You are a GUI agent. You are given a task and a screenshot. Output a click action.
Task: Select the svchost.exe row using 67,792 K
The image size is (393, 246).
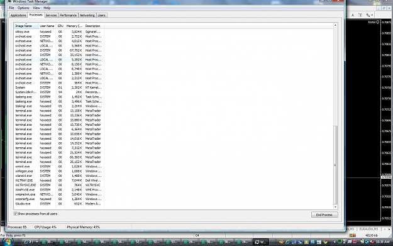coord(59,50)
